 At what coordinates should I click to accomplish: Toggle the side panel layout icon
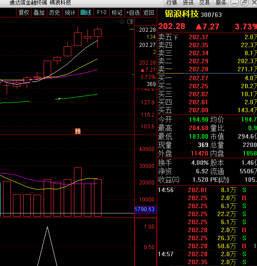130,22
